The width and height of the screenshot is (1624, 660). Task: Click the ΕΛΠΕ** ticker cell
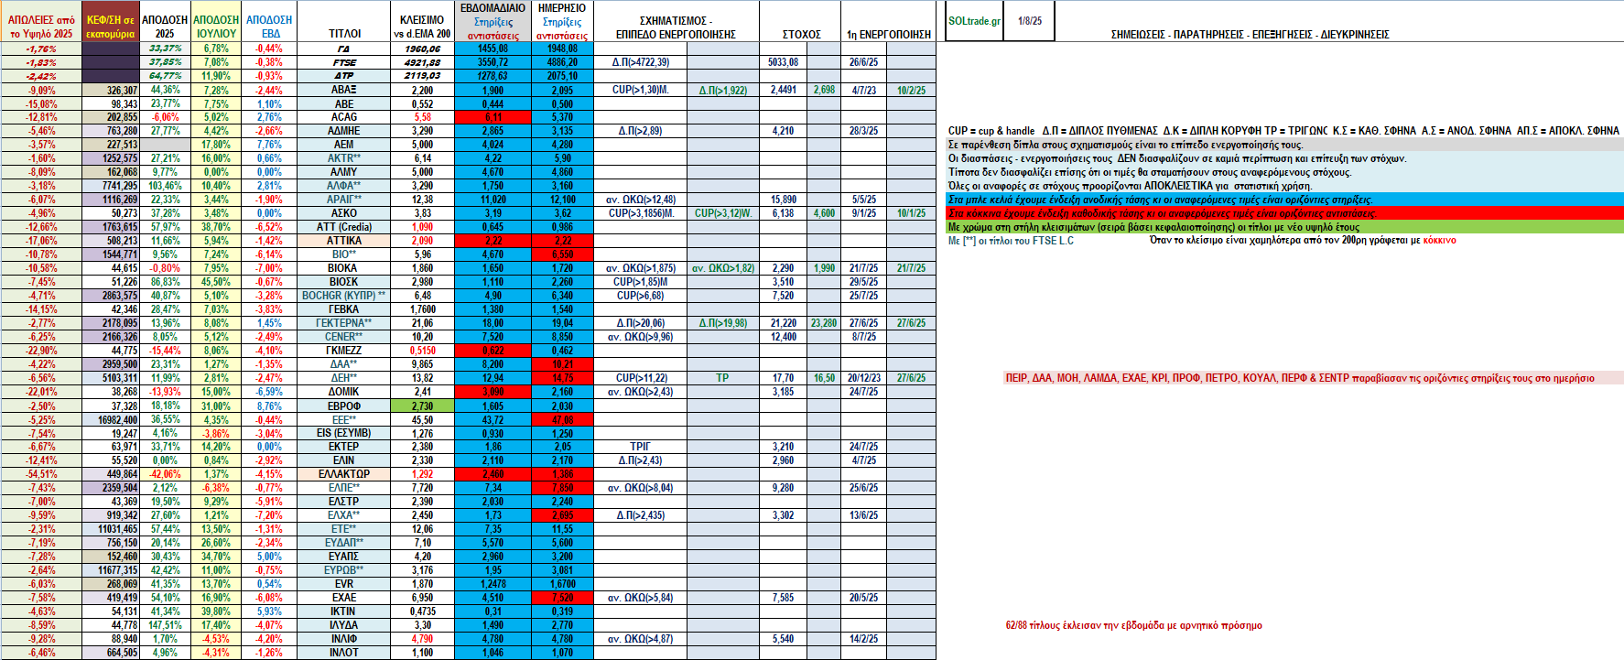coord(344,488)
